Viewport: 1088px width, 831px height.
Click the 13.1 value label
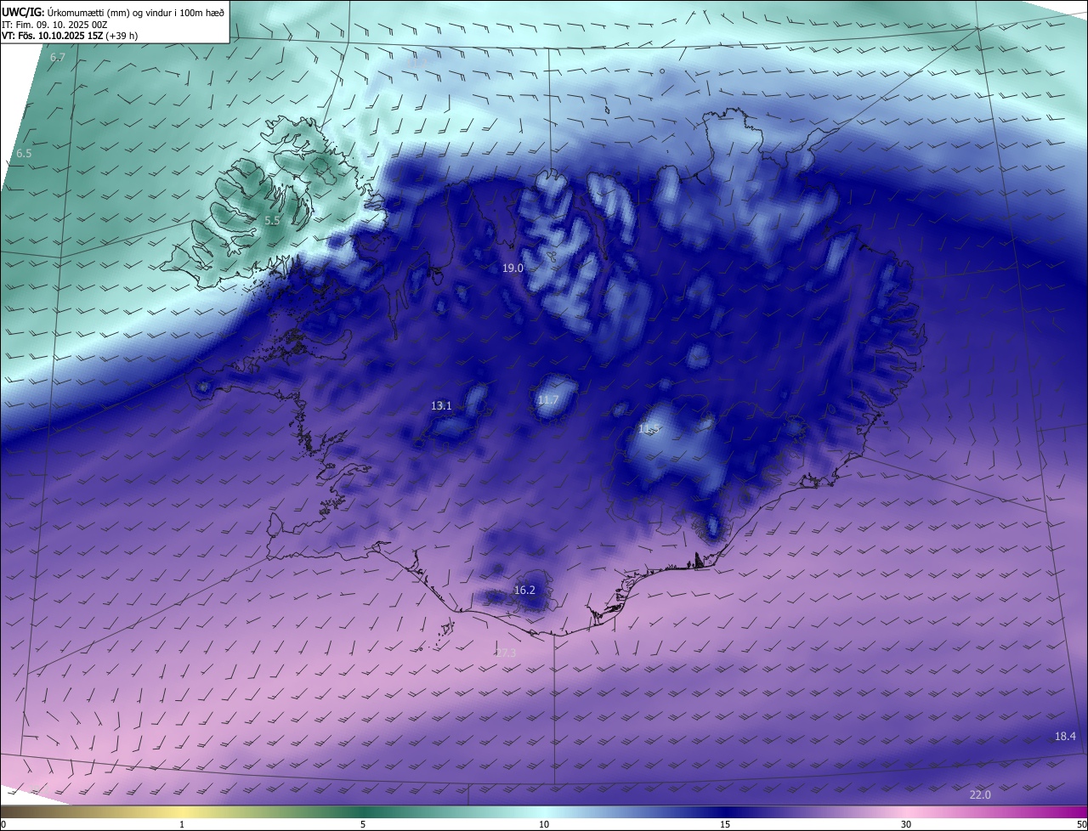point(441,406)
